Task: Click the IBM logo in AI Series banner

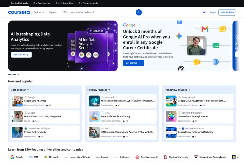Action: click(96, 55)
